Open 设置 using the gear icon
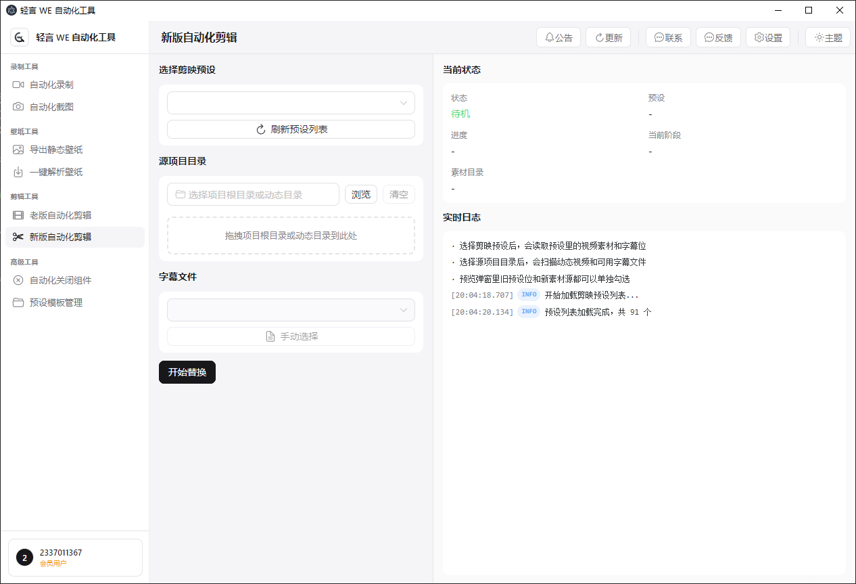 (758, 37)
